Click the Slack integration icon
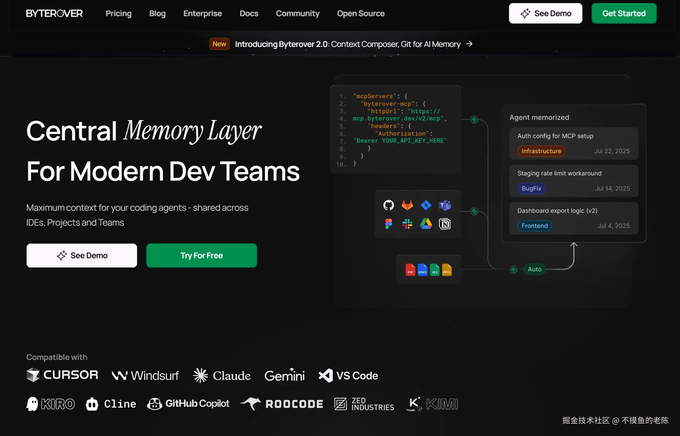680x436 pixels. click(407, 224)
